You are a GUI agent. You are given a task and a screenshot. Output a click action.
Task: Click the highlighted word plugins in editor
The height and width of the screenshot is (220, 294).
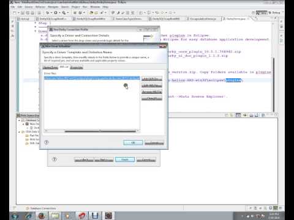233,80
